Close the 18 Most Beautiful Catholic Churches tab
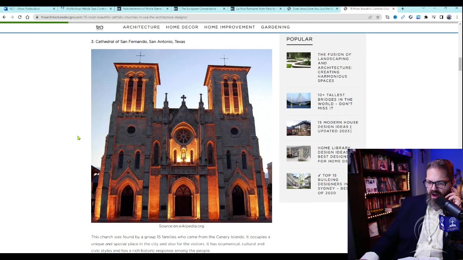Image resolution: width=463 pixels, height=260 pixels. coord(393,9)
